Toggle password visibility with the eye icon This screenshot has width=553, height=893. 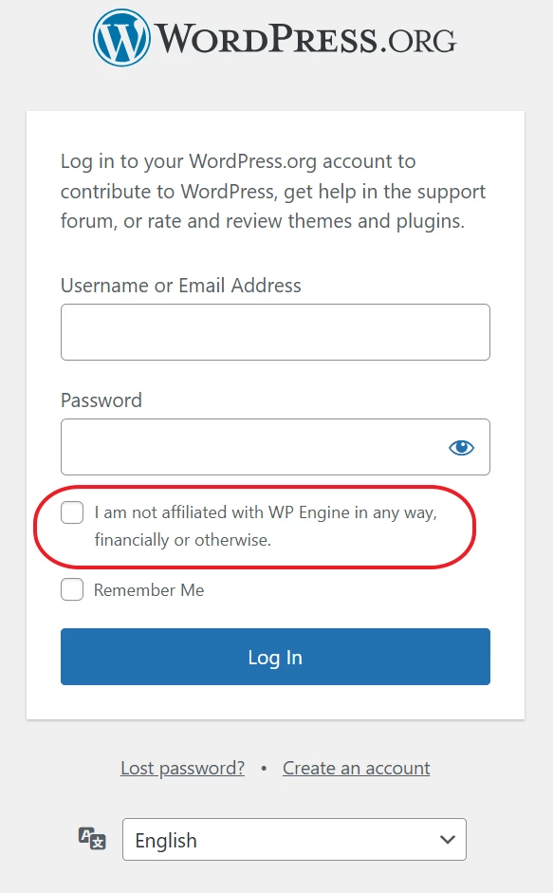click(x=461, y=446)
